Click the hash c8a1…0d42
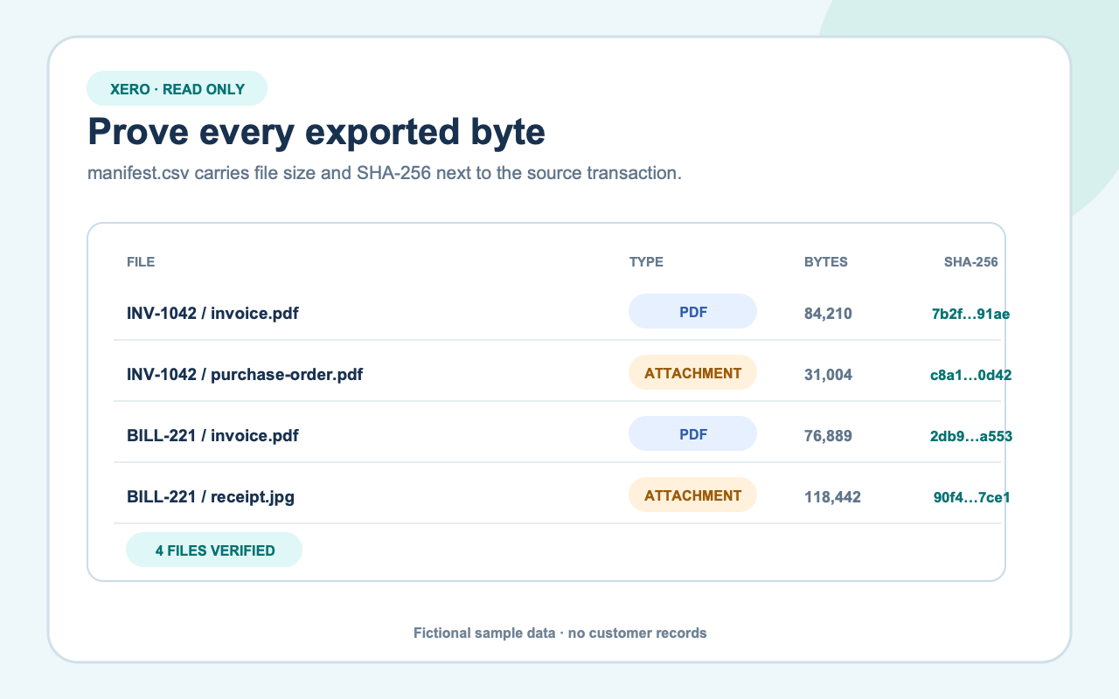Image resolution: width=1119 pixels, height=699 pixels. tap(971, 375)
